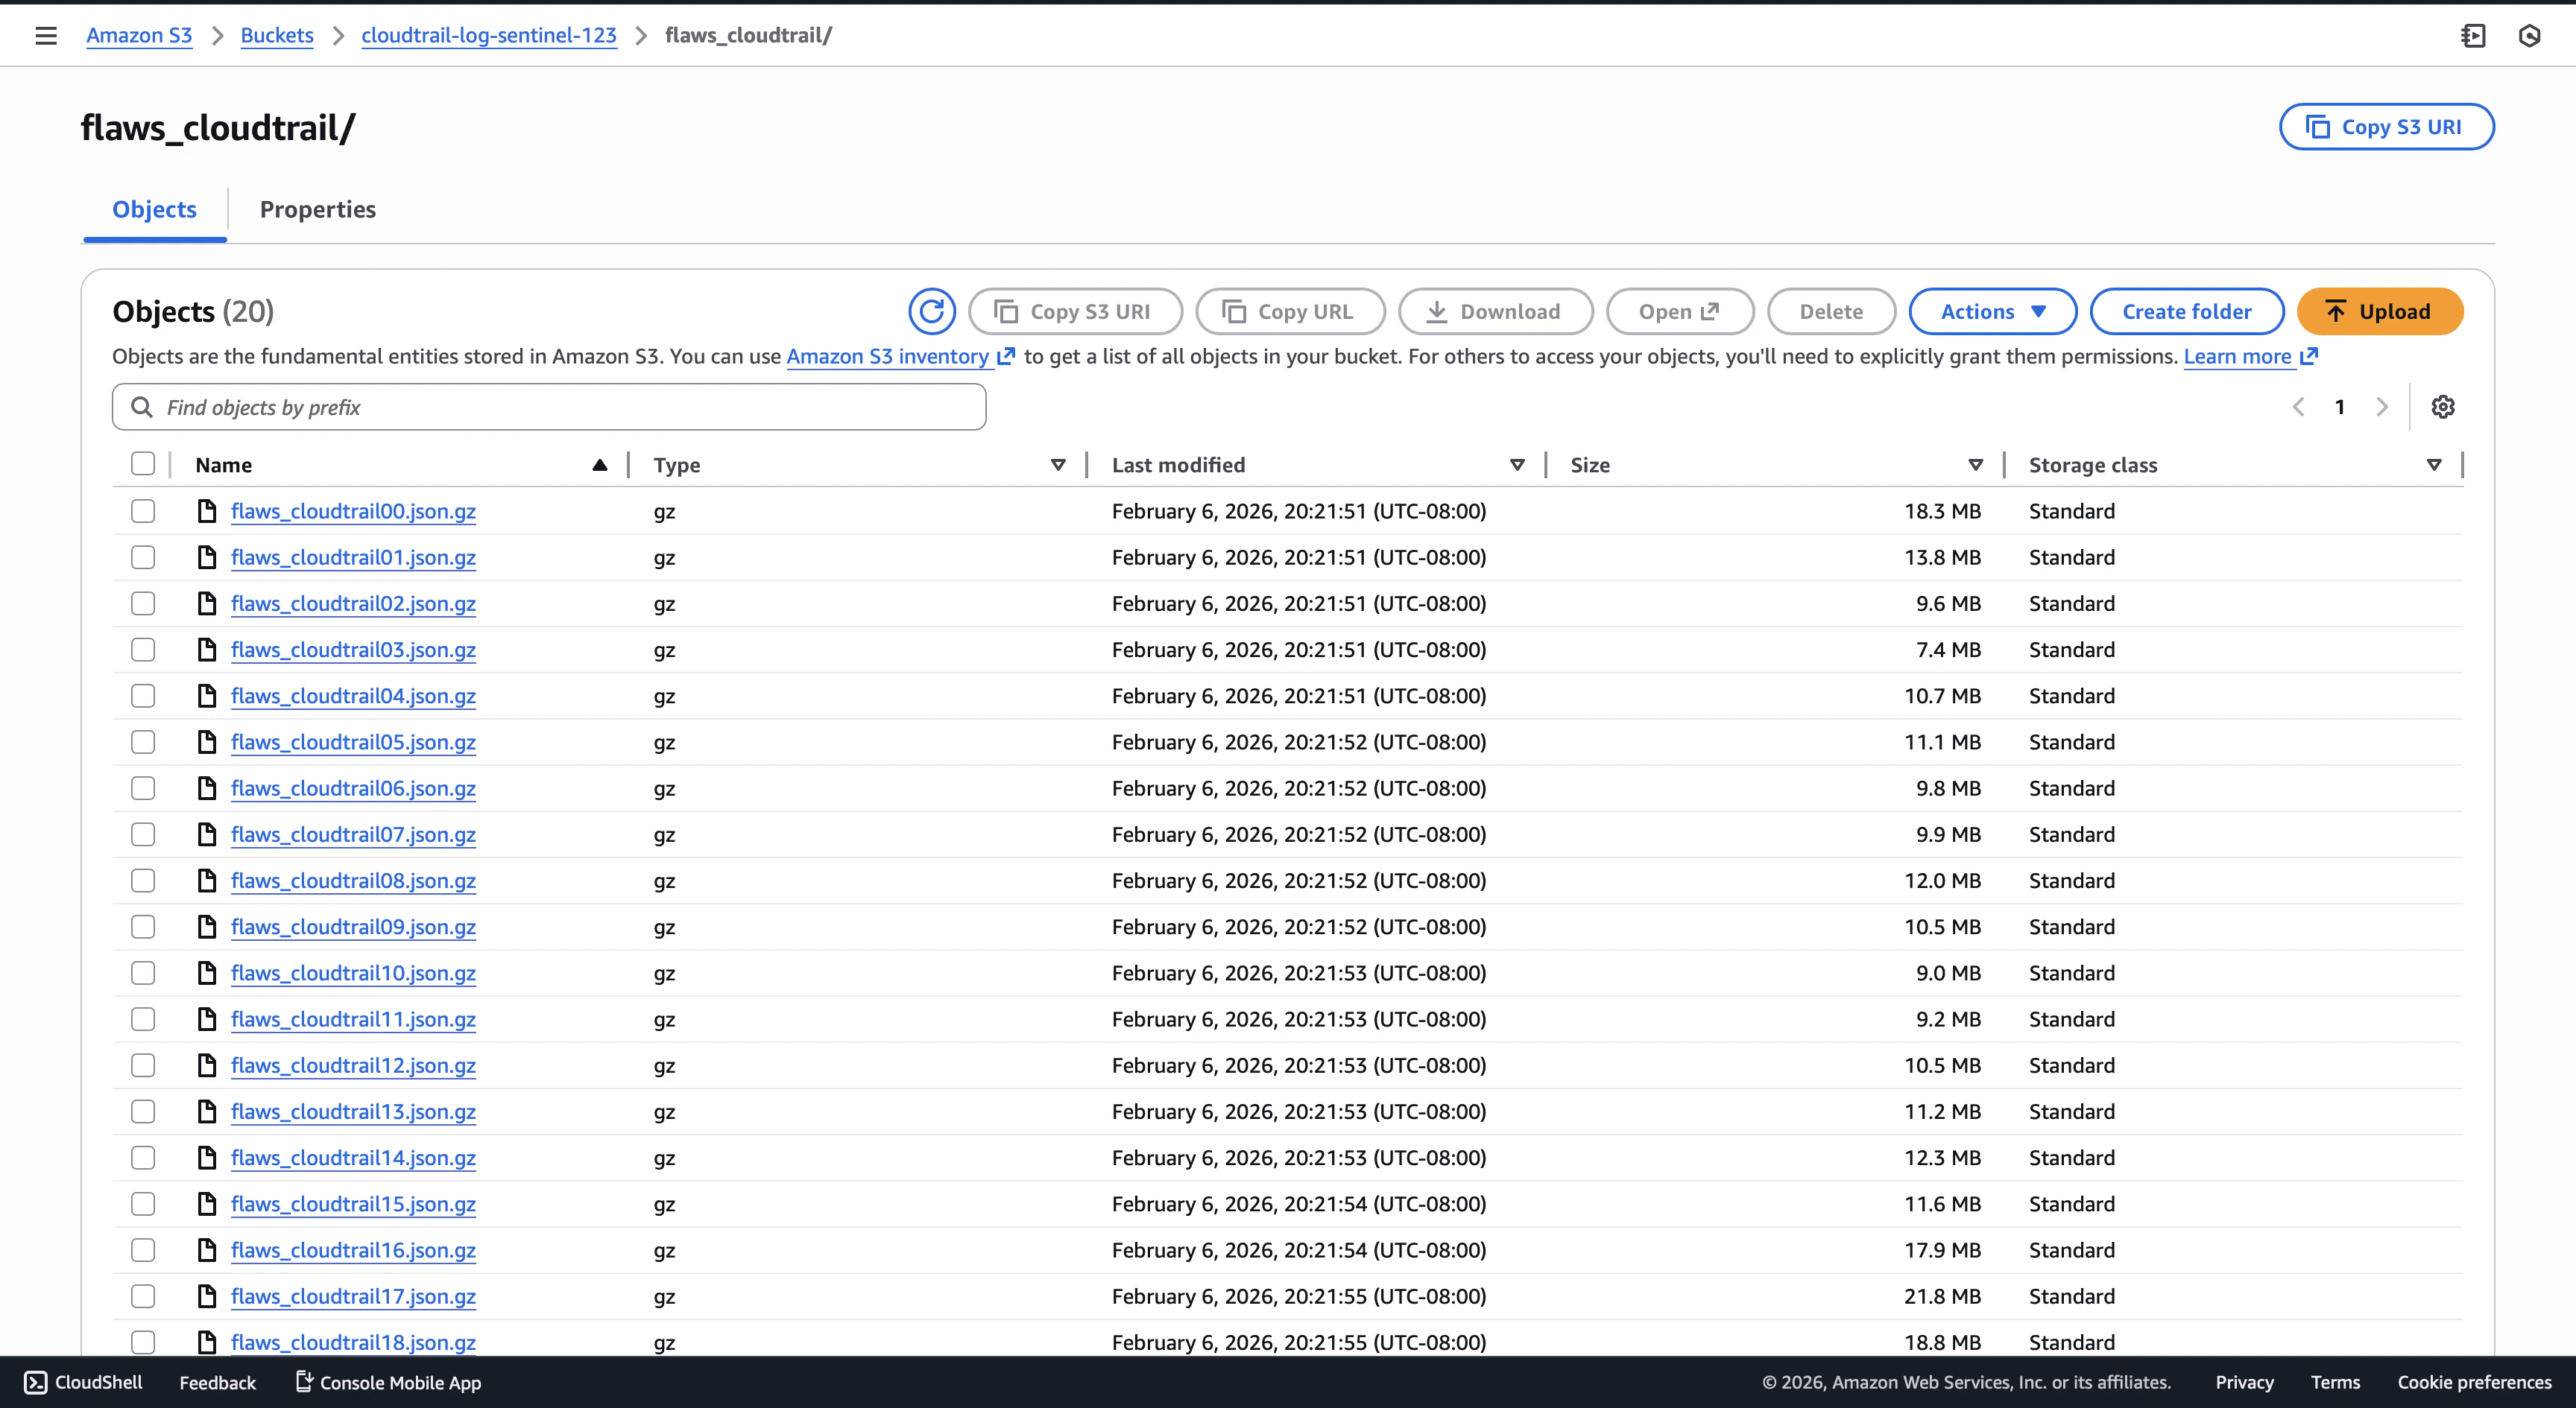The width and height of the screenshot is (2576, 1408).
Task: Open the Storage class column filter
Action: tap(2433, 465)
